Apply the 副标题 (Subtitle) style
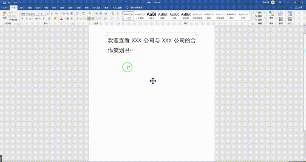 click(186, 16)
